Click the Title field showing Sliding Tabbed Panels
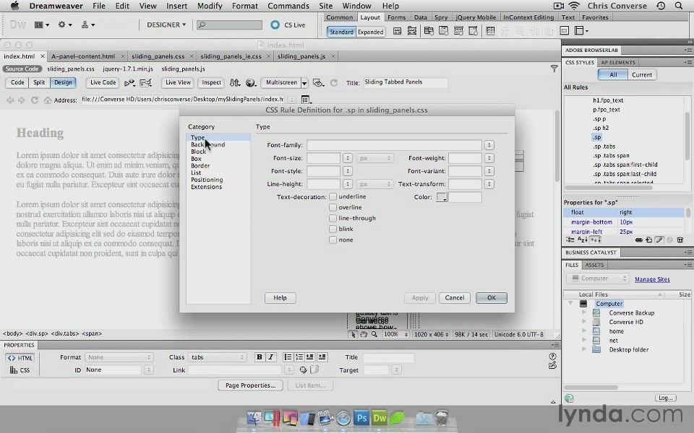This screenshot has height=433, width=694. coord(405,82)
